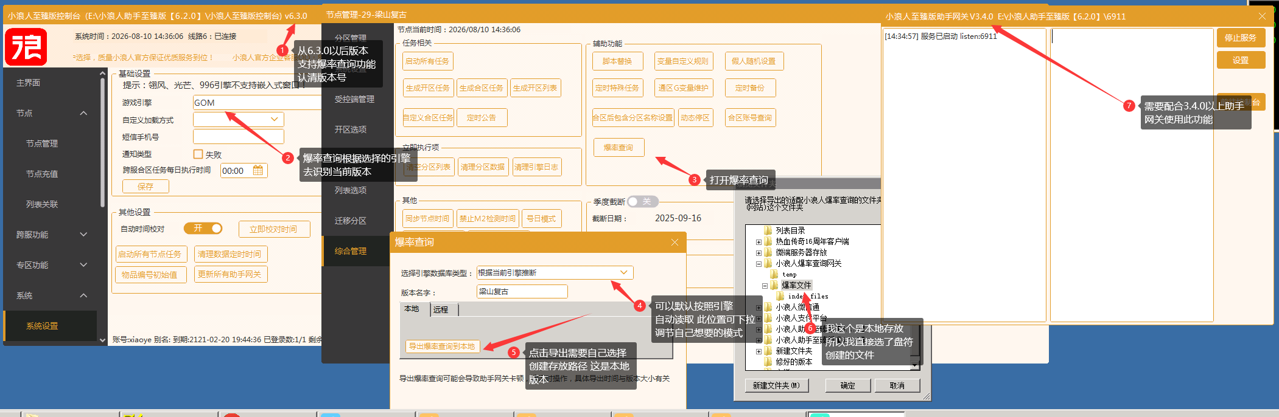Click 立即校对时间 button
The height and width of the screenshot is (417, 1279).
tap(275, 229)
